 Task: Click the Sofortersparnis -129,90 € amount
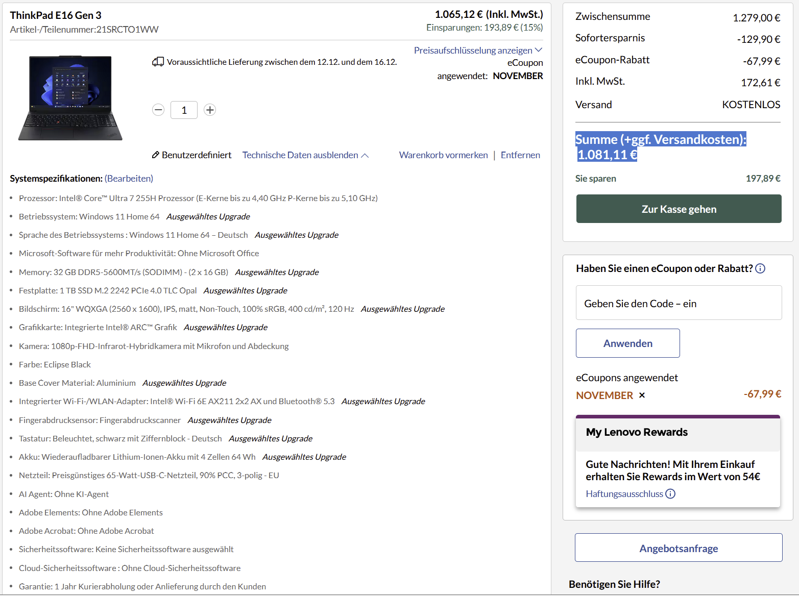click(x=758, y=39)
